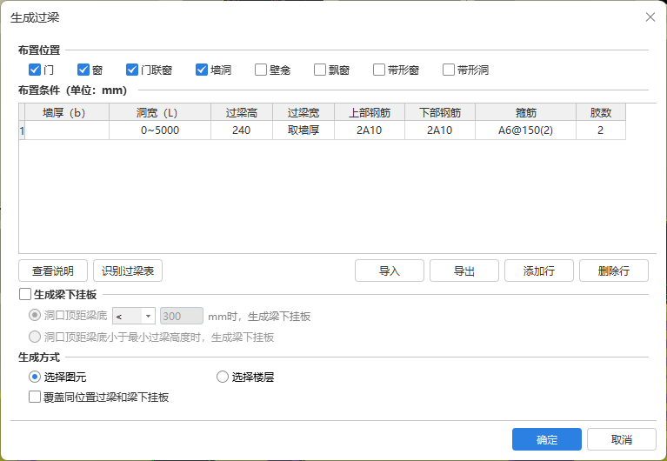
Task: Cancel with the 取消 button
Action: click(x=622, y=439)
